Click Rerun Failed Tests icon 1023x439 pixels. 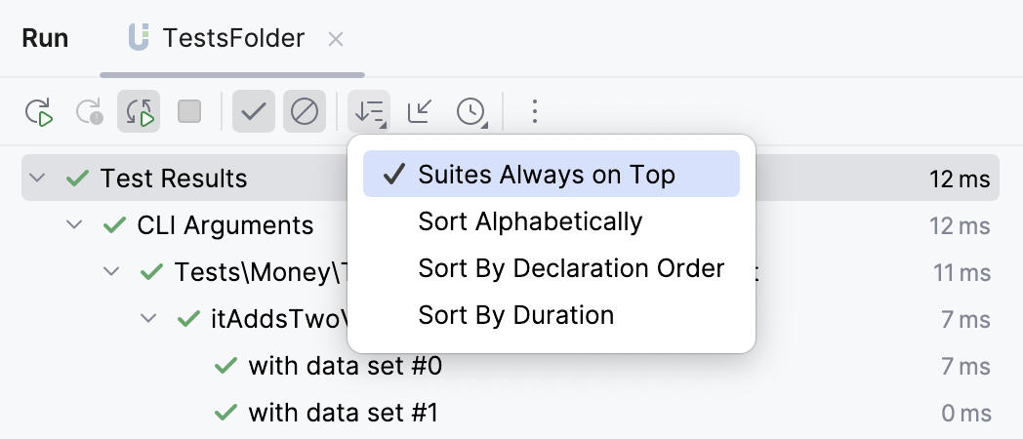pos(89,112)
